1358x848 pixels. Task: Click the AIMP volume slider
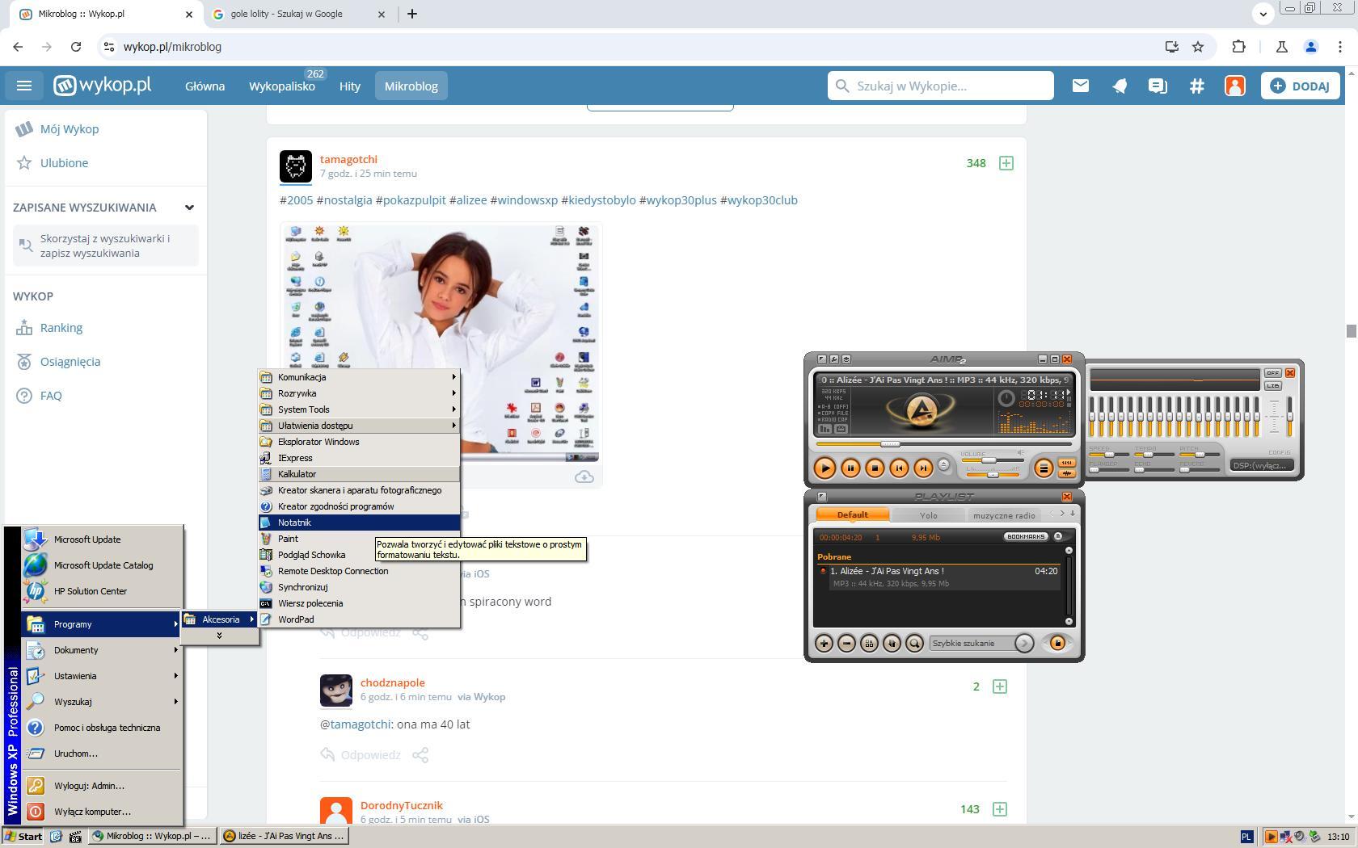(989, 460)
